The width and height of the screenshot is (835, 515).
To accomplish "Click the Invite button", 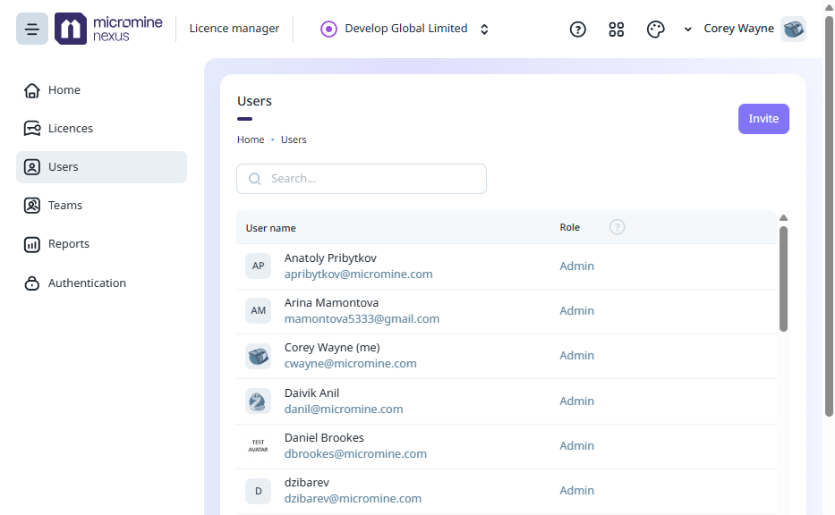I will pyautogui.click(x=763, y=119).
